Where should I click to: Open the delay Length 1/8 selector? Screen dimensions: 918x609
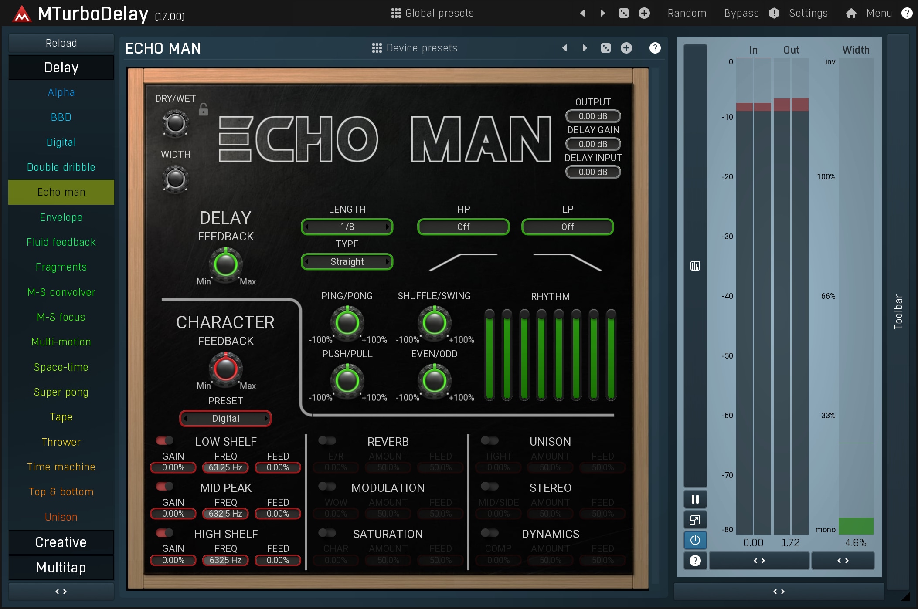347,227
